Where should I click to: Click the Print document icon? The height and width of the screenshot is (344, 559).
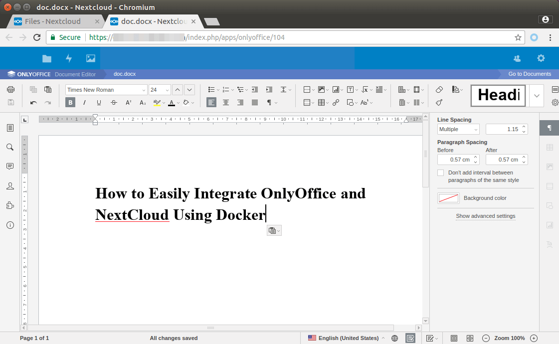pos(10,90)
